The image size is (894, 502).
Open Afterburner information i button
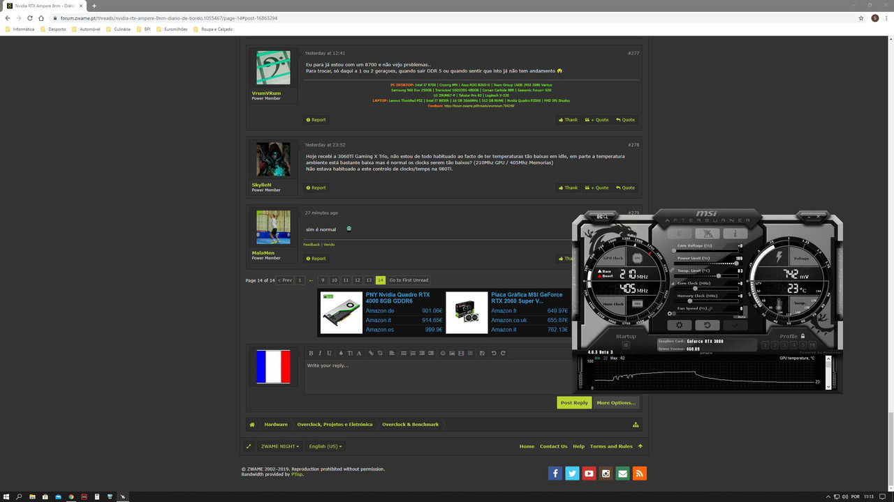coord(735,234)
